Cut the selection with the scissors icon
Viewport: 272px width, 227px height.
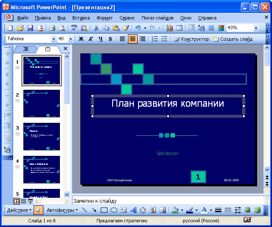(x=96, y=28)
